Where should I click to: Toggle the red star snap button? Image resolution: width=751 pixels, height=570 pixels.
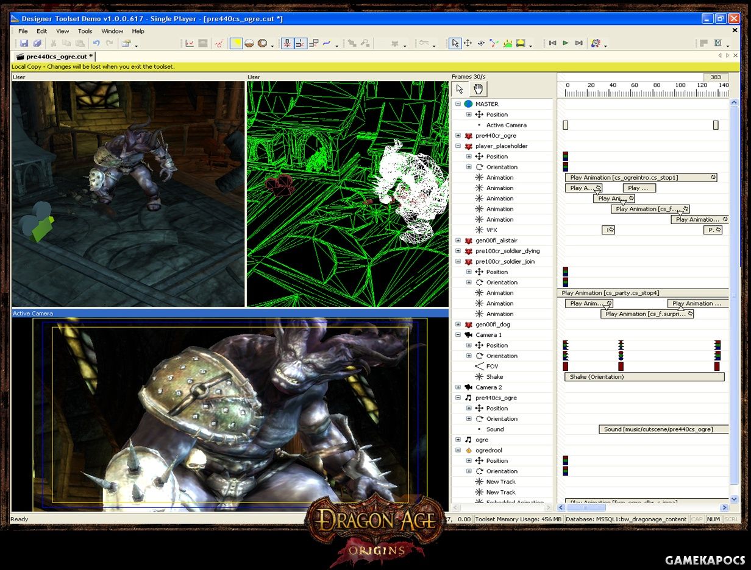287,43
